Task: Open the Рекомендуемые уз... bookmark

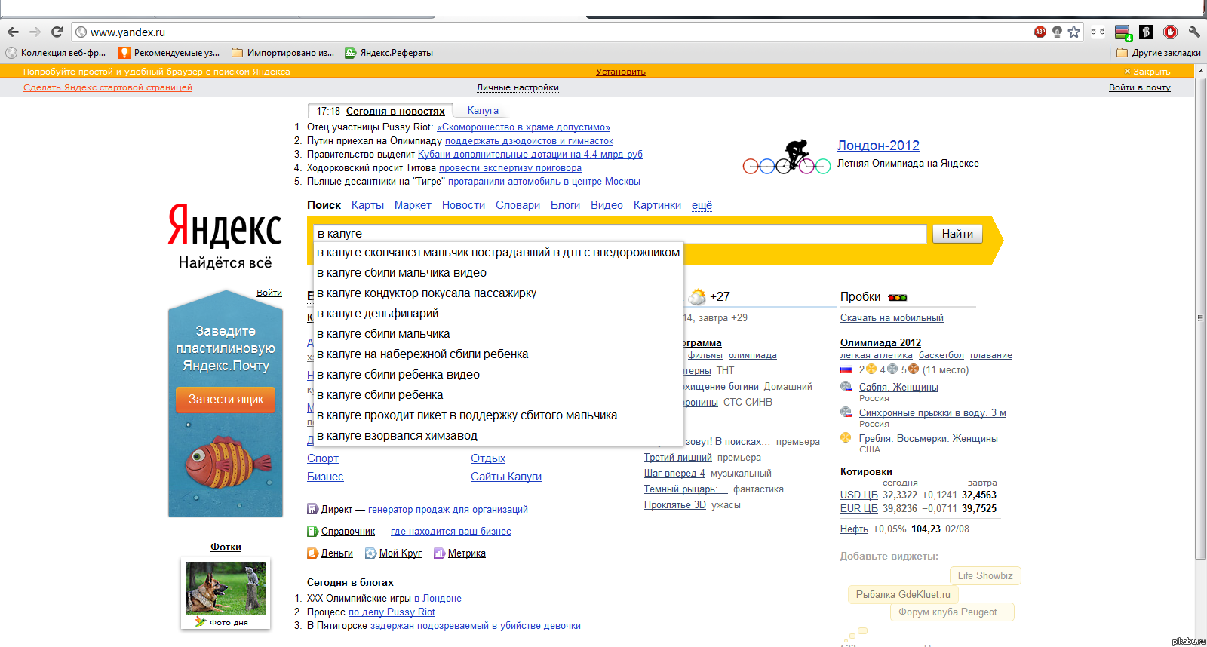Action: coord(169,53)
